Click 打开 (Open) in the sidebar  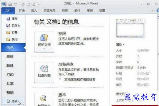click(x=12, y=33)
